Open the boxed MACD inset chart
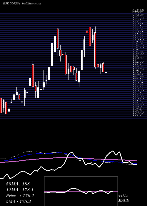The image size is (147, 206). point(81,191)
